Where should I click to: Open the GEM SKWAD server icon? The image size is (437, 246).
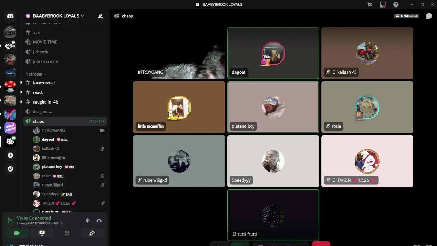[10, 46]
